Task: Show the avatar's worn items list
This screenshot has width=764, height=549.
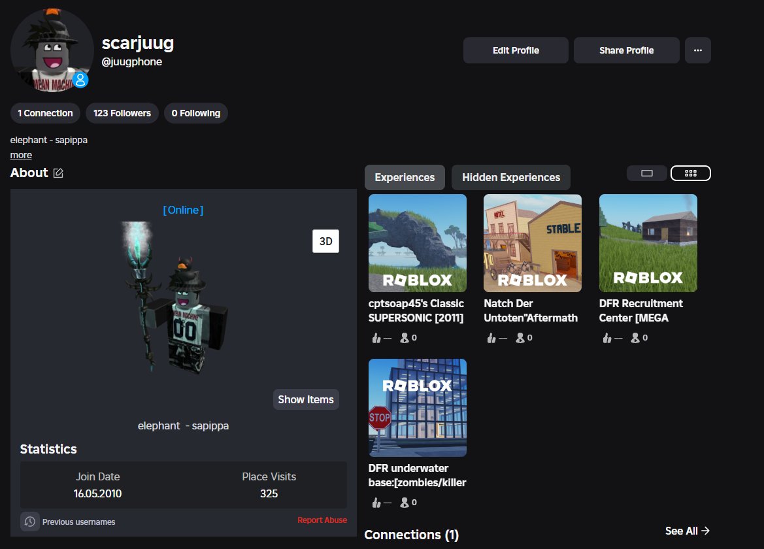Action: 306,399
